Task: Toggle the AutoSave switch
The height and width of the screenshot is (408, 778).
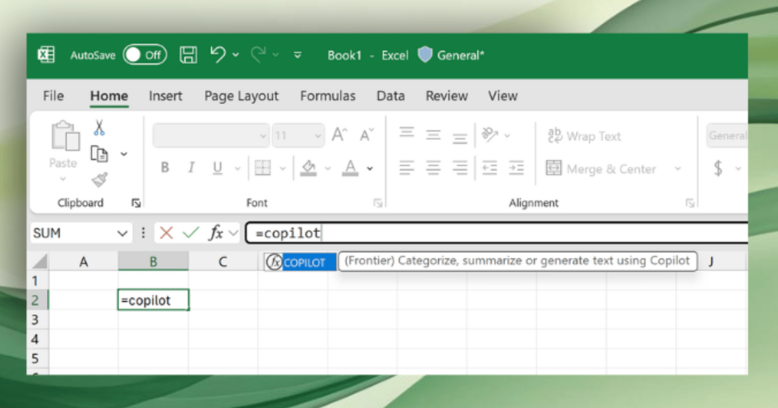Action: pos(145,55)
